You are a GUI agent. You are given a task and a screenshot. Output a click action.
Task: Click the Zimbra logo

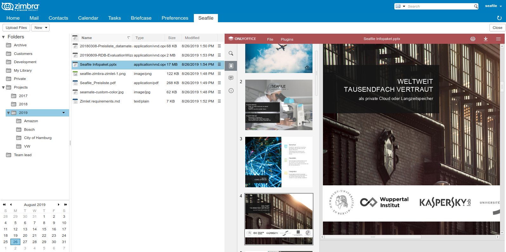pyautogui.click(x=21, y=6)
